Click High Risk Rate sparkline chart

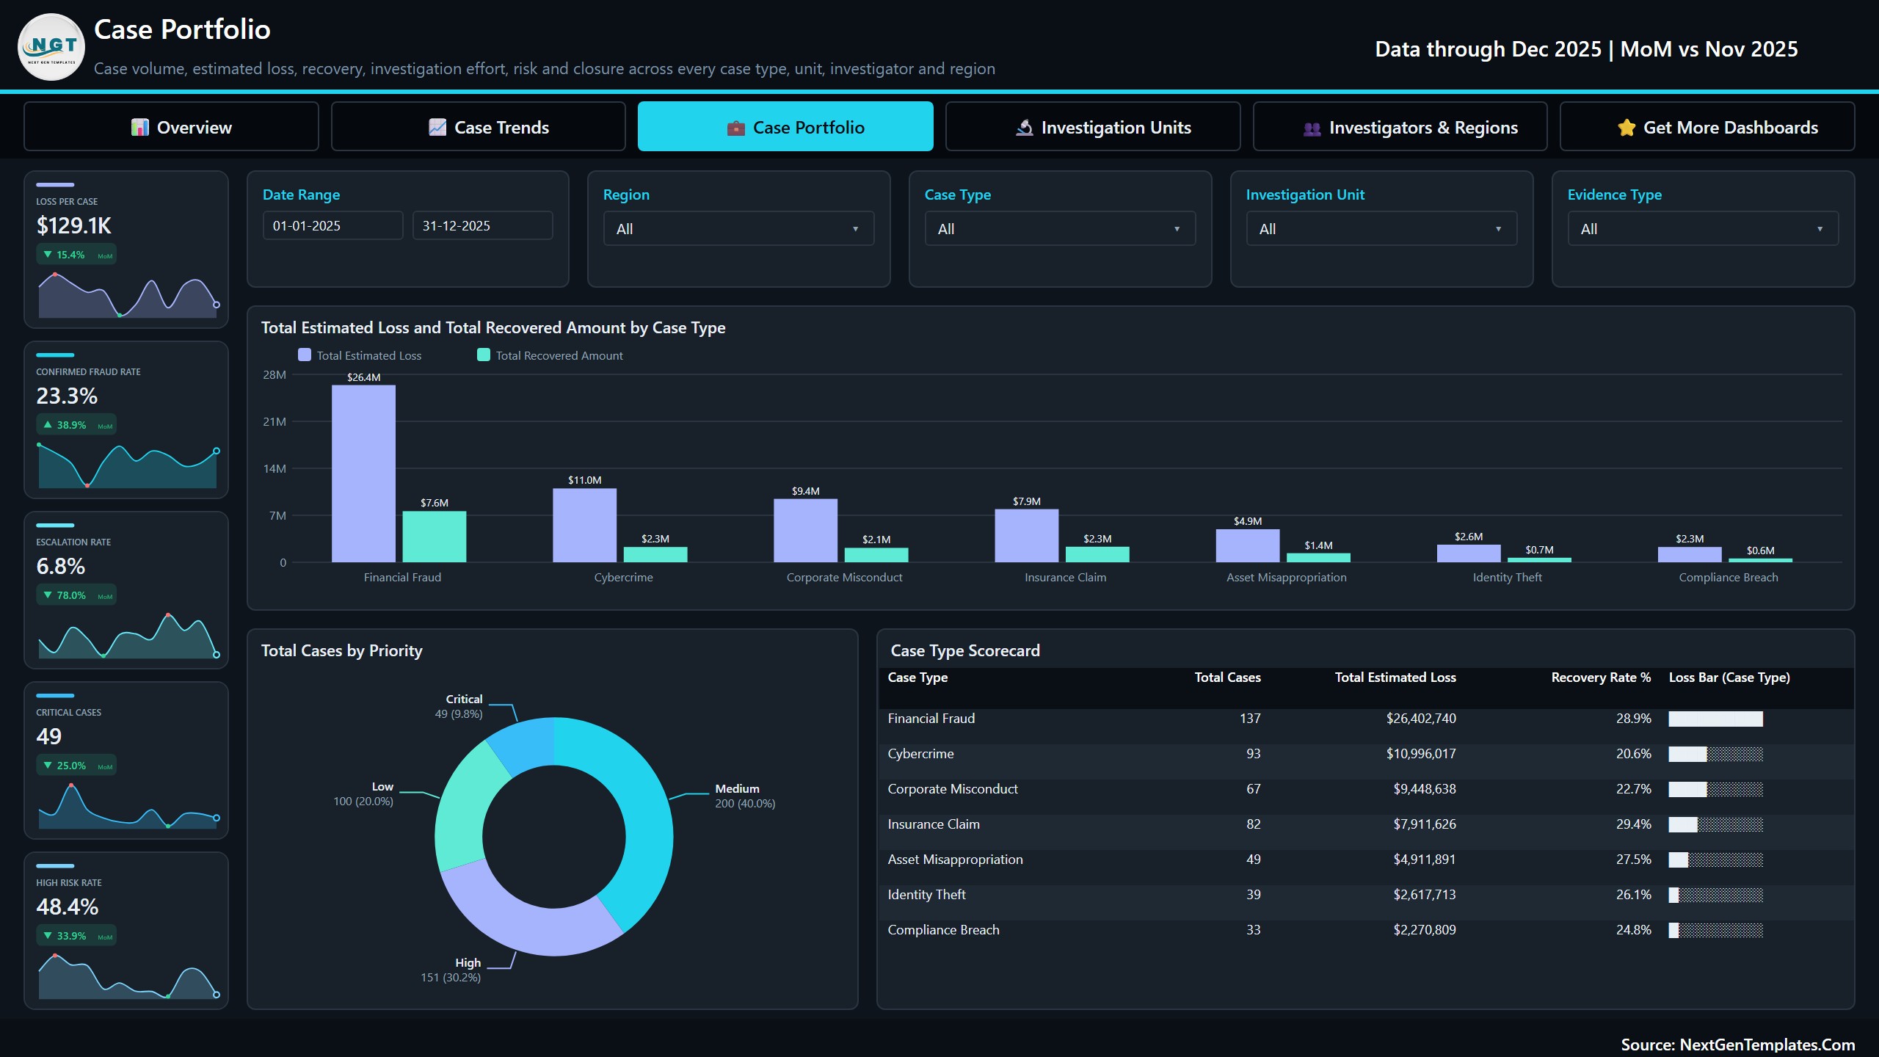point(128,976)
